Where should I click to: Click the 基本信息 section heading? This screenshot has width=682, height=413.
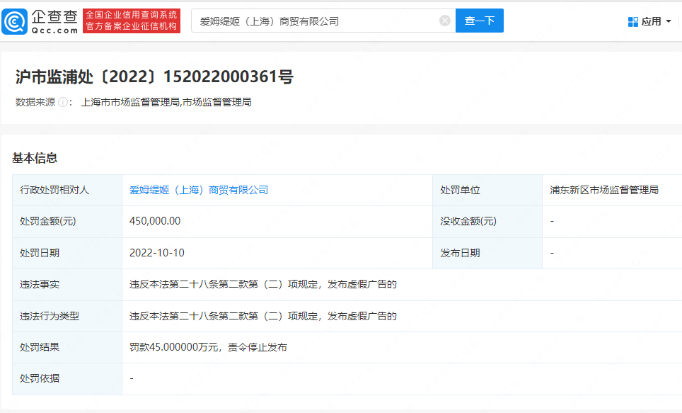point(35,158)
